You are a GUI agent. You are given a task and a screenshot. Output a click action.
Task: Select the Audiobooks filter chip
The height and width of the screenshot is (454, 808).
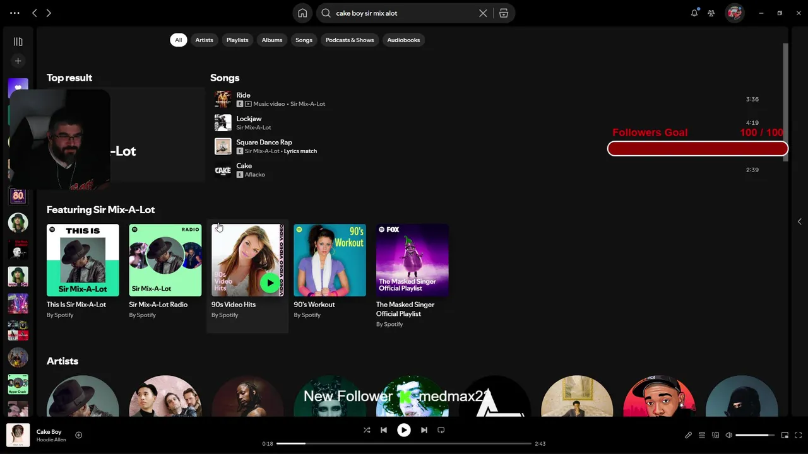point(403,40)
